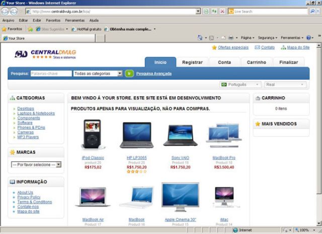Select the Your Store browser tab
Image resolution: width=322 pixels, height=234 pixels.
(x=48, y=38)
